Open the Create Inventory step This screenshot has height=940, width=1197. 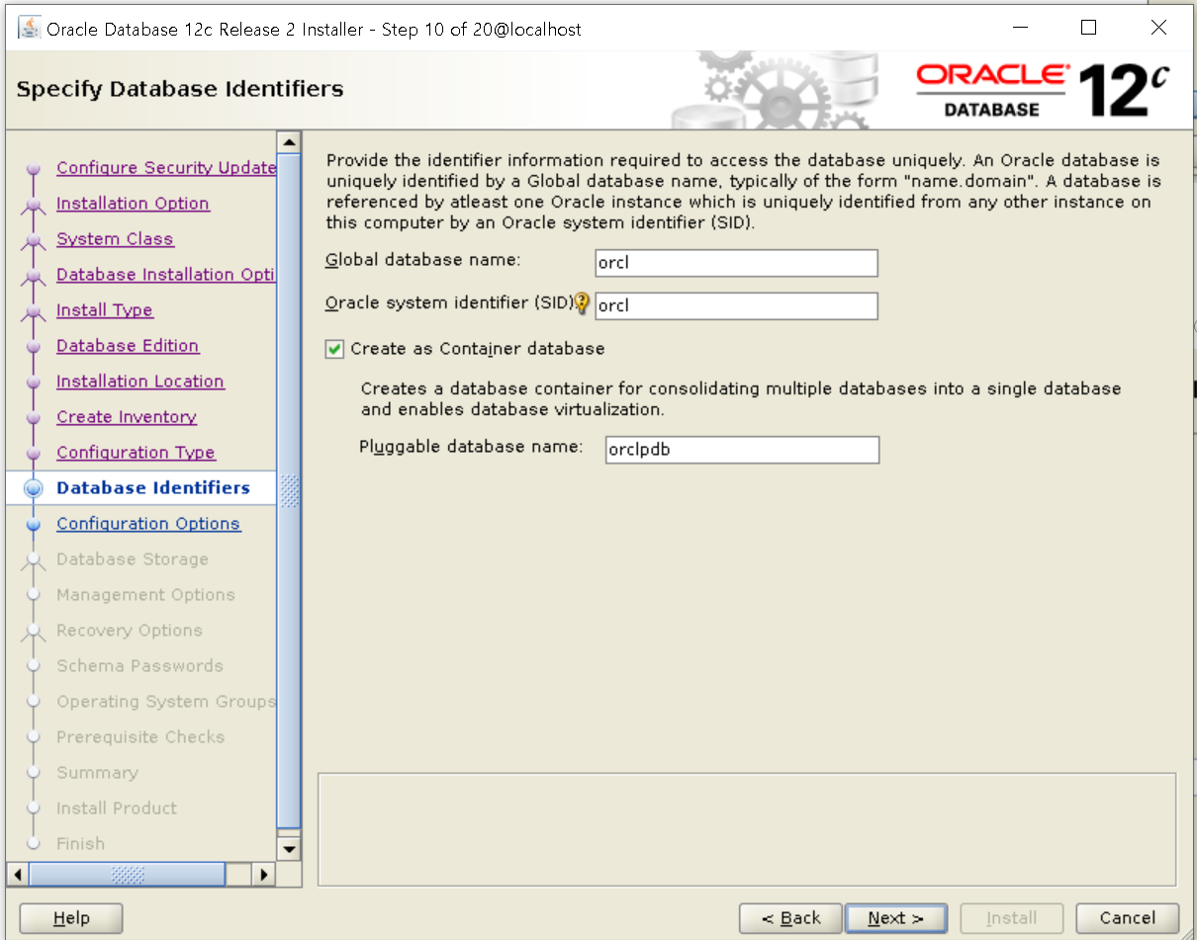click(x=127, y=416)
